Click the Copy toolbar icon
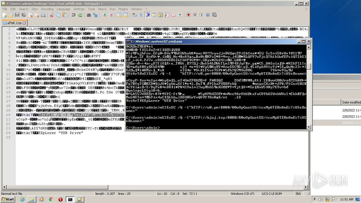 pos(58,15)
